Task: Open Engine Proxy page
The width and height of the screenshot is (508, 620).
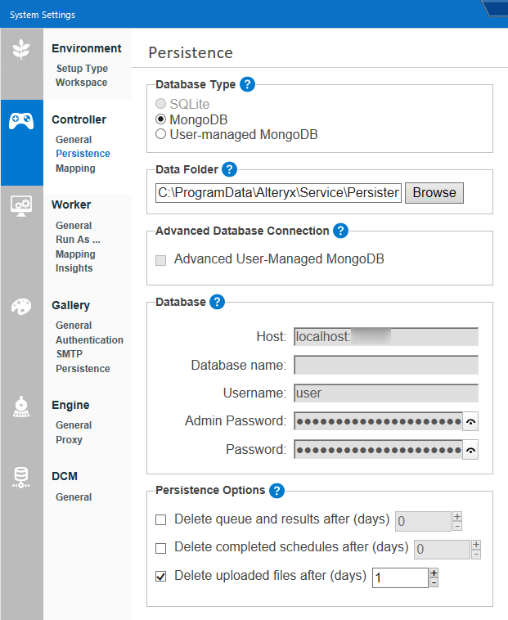Action: (x=69, y=440)
